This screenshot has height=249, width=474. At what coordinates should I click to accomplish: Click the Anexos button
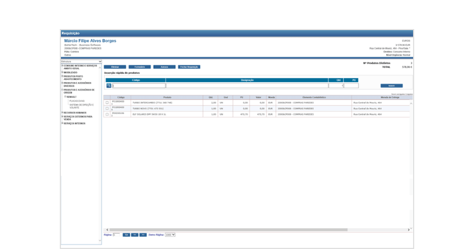point(164,67)
